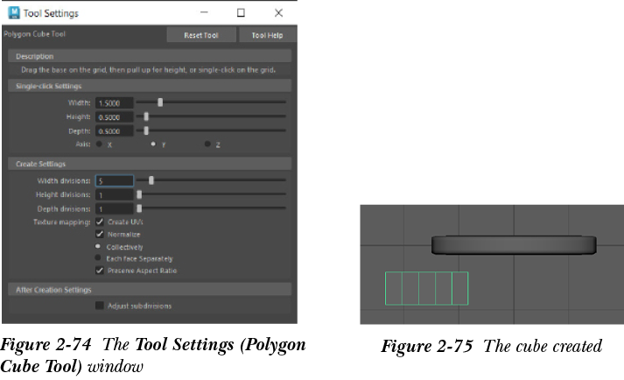The width and height of the screenshot is (624, 380).
Task: Click the Width value field
Action: point(114,102)
